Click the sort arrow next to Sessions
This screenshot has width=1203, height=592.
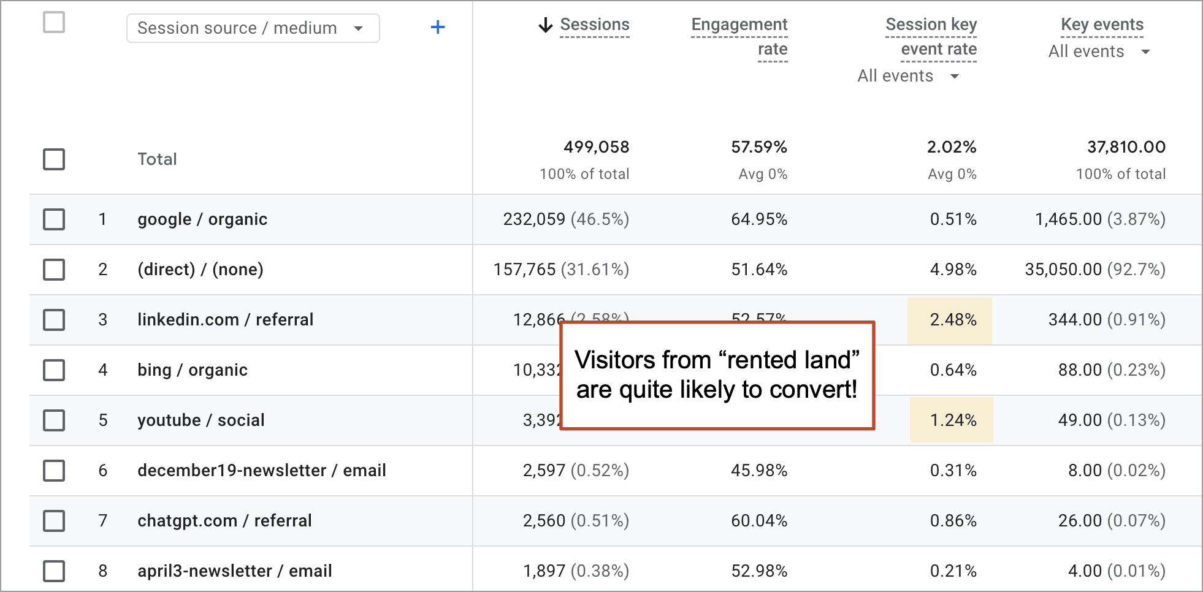click(545, 25)
